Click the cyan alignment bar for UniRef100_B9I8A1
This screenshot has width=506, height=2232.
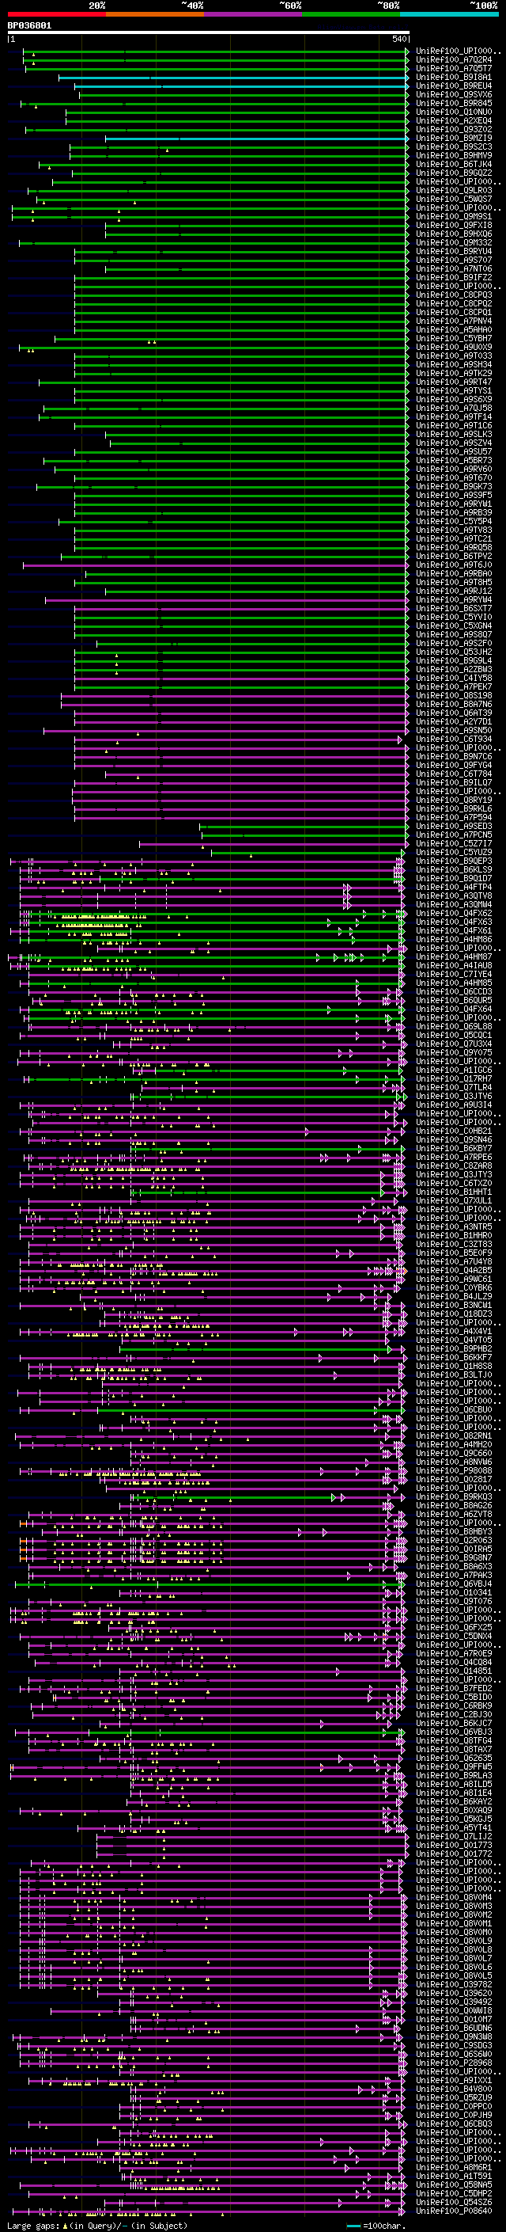(232, 78)
